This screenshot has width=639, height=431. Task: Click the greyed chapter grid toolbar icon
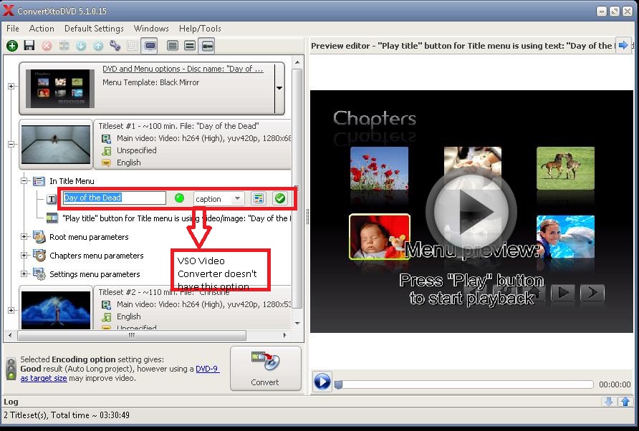click(x=132, y=46)
